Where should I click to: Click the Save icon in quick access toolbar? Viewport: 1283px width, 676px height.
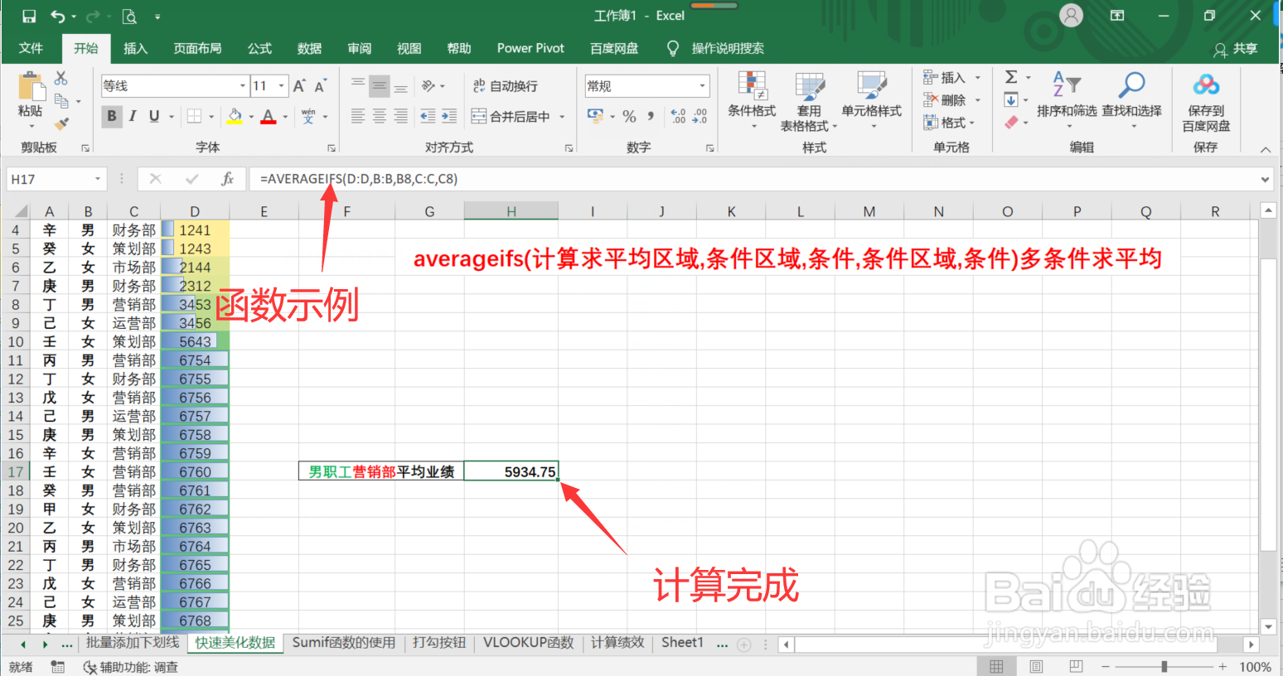click(29, 16)
